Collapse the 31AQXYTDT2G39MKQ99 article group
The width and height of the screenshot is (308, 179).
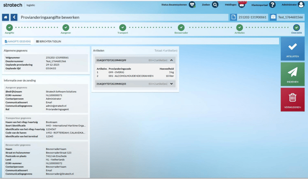click(x=135, y=60)
